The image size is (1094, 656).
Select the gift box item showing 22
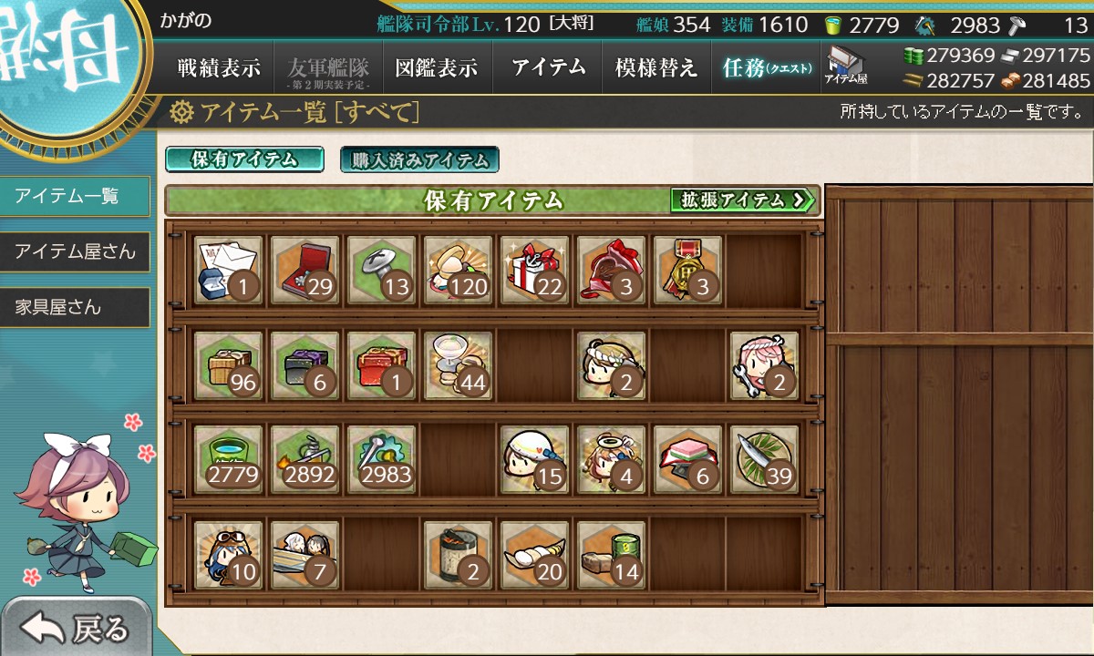pos(535,271)
